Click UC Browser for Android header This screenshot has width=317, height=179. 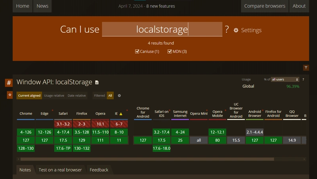[236, 110]
